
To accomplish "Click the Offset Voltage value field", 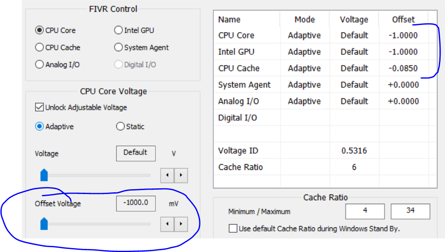I will (x=136, y=203).
